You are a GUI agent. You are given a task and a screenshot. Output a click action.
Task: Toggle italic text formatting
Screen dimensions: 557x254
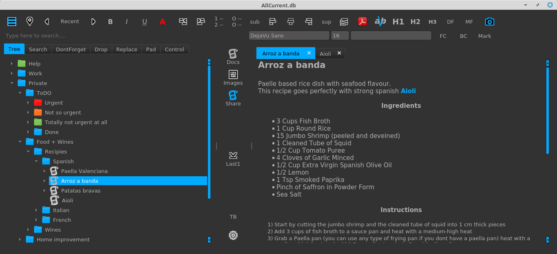click(x=127, y=21)
